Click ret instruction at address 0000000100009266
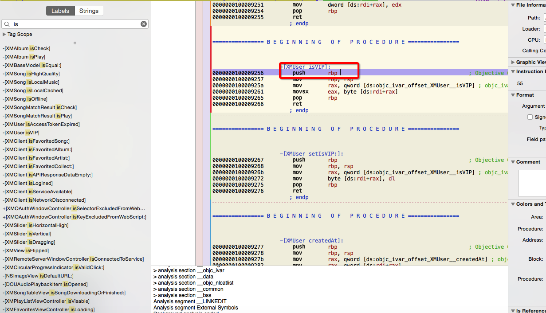Viewport: 546px width, 313px height. tap(297, 104)
